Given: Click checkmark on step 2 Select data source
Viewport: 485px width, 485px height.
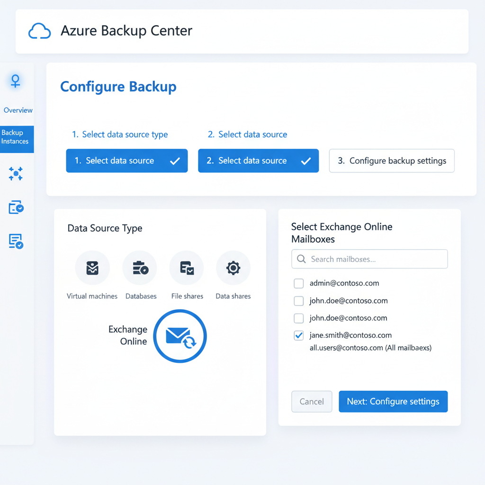Looking at the screenshot, I should (x=306, y=161).
